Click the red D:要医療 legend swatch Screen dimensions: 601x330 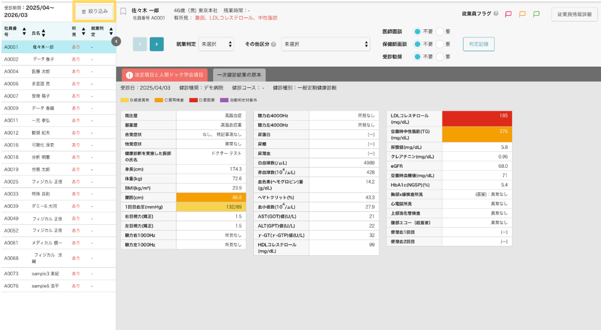click(193, 100)
